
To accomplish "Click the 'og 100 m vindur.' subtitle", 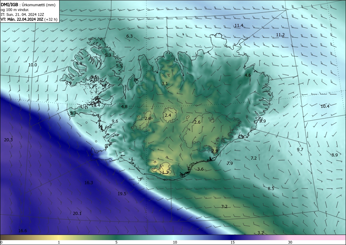I will (15, 10).
